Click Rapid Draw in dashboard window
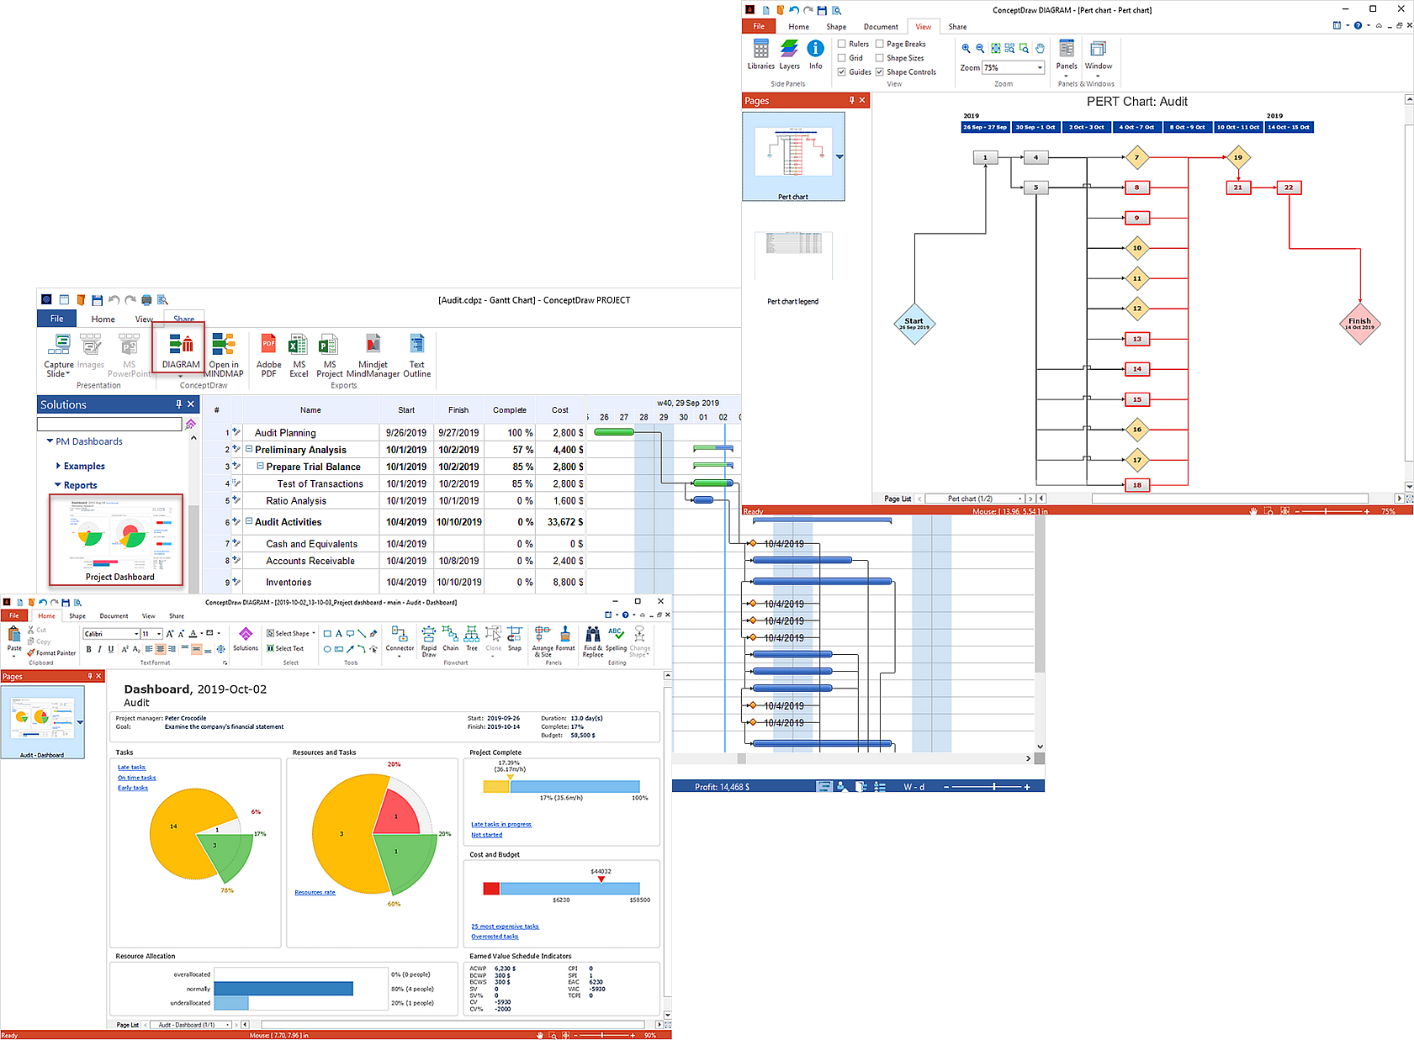The width and height of the screenshot is (1414, 1040). [429, 641]
